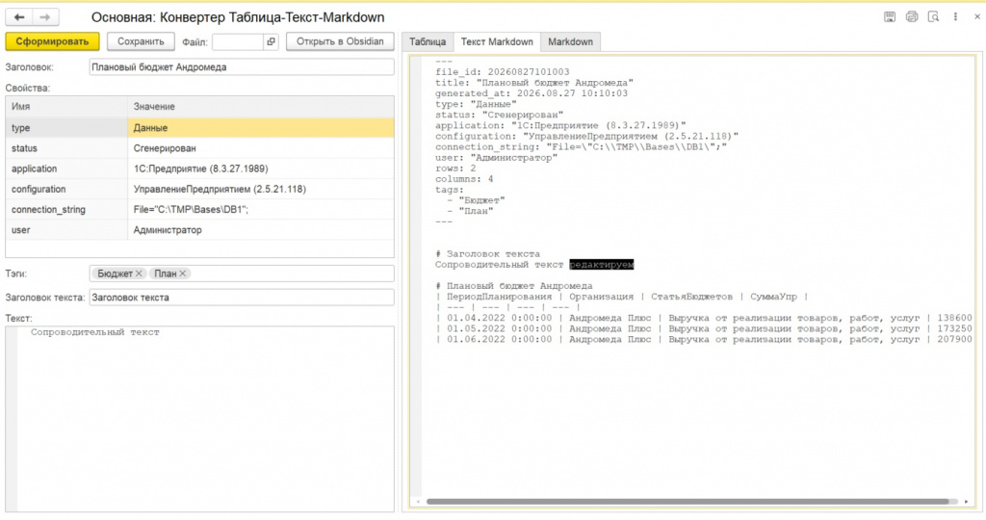986x520 pixels.
Task: Click the printer icon top right
Action: coord(911,17)
